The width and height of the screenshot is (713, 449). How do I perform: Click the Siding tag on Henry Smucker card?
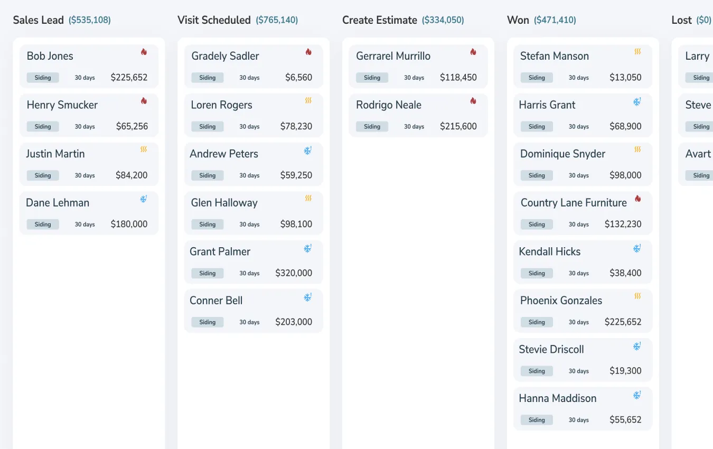click(43, 127)
